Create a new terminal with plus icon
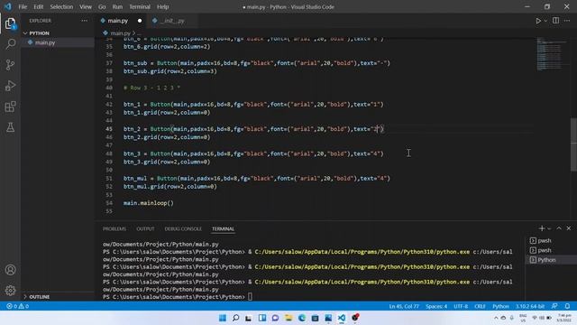This screenshot has width=577, height=325. pos(541,228)
